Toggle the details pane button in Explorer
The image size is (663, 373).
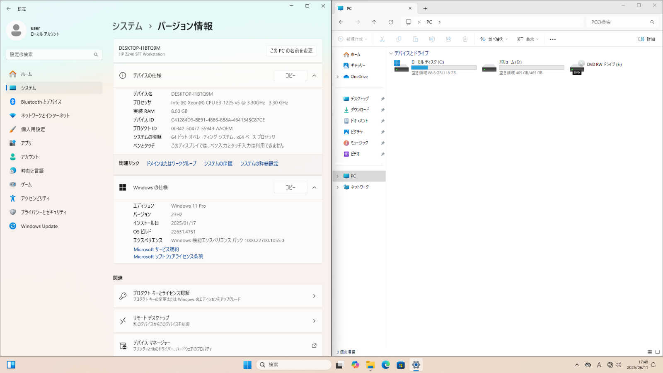point(646,39)
